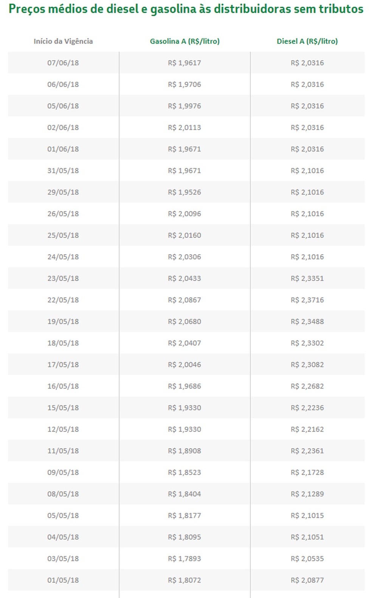The height and width of the screenshot is (598, 372).
Task: Click the 01/05/18 date cell
Action: pyautogui.click(x=63, y=580)
